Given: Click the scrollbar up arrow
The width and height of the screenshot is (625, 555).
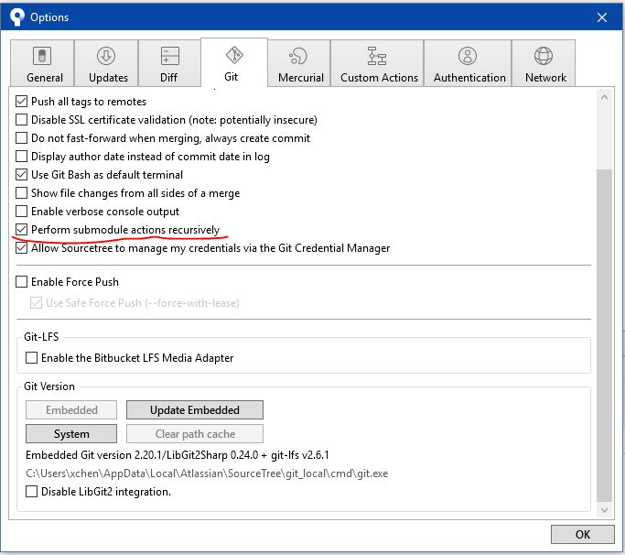Looking at the screenshot, I should (604, 97).
